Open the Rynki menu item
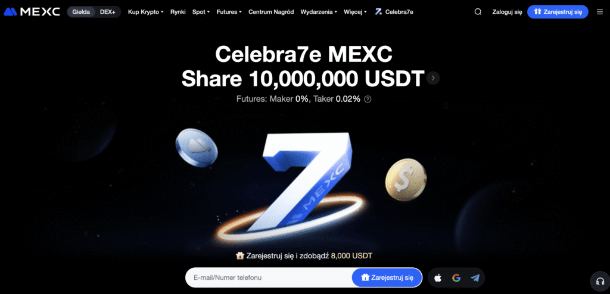The image size is (610, 294). [178, 12]
